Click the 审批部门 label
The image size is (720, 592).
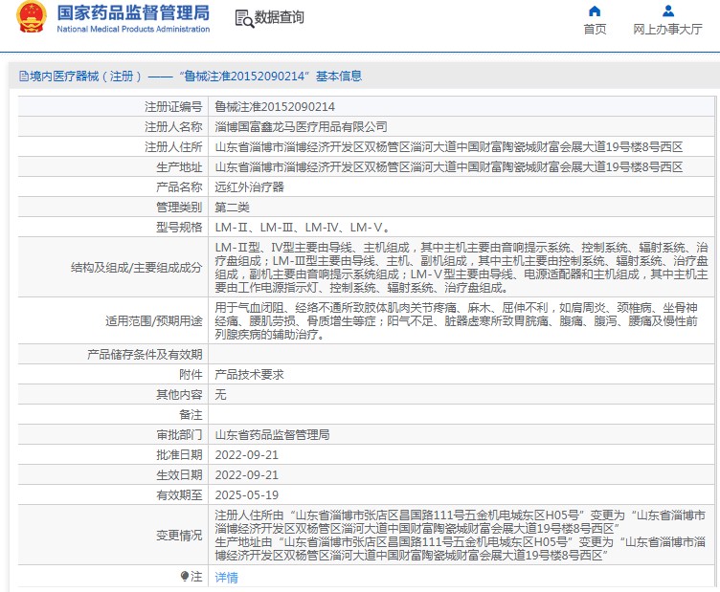coord(179,435)
